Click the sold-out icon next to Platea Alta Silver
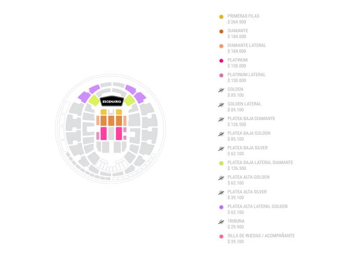The height and width of the screenshot is (253, 339). point(221,193)
